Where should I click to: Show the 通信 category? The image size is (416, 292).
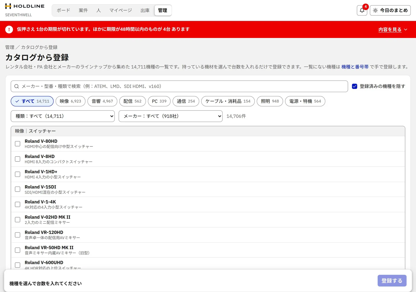pyautogui.click(x=186, y=101)
